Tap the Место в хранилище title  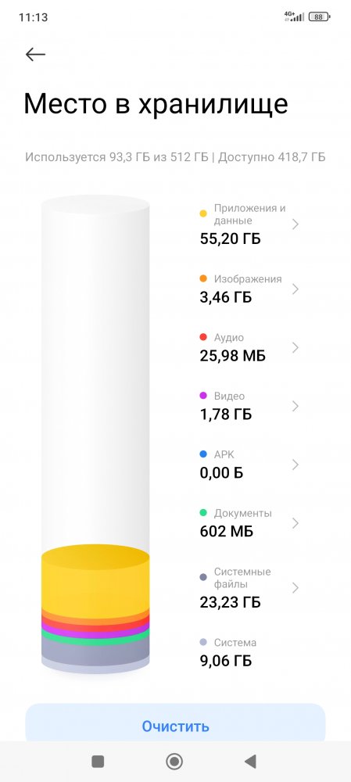click(156, 104)
